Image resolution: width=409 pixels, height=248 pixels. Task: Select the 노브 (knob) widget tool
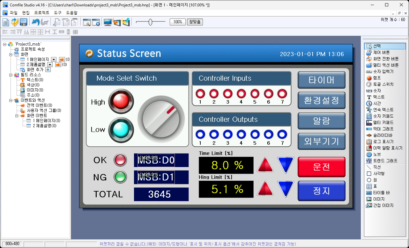pyautogui.click(x=377, y=154)
